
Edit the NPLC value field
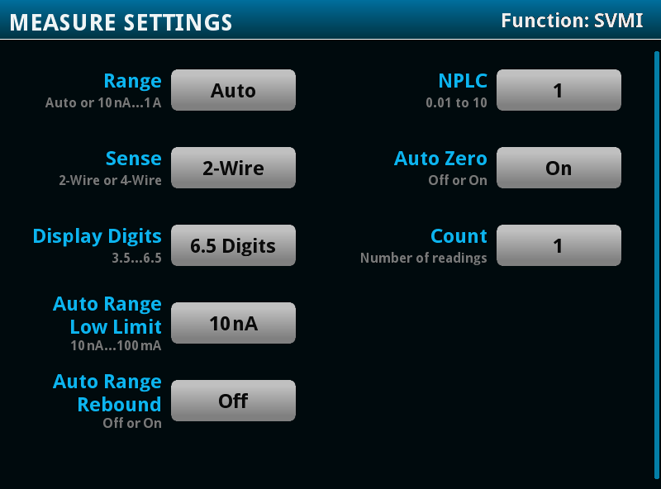559,91
